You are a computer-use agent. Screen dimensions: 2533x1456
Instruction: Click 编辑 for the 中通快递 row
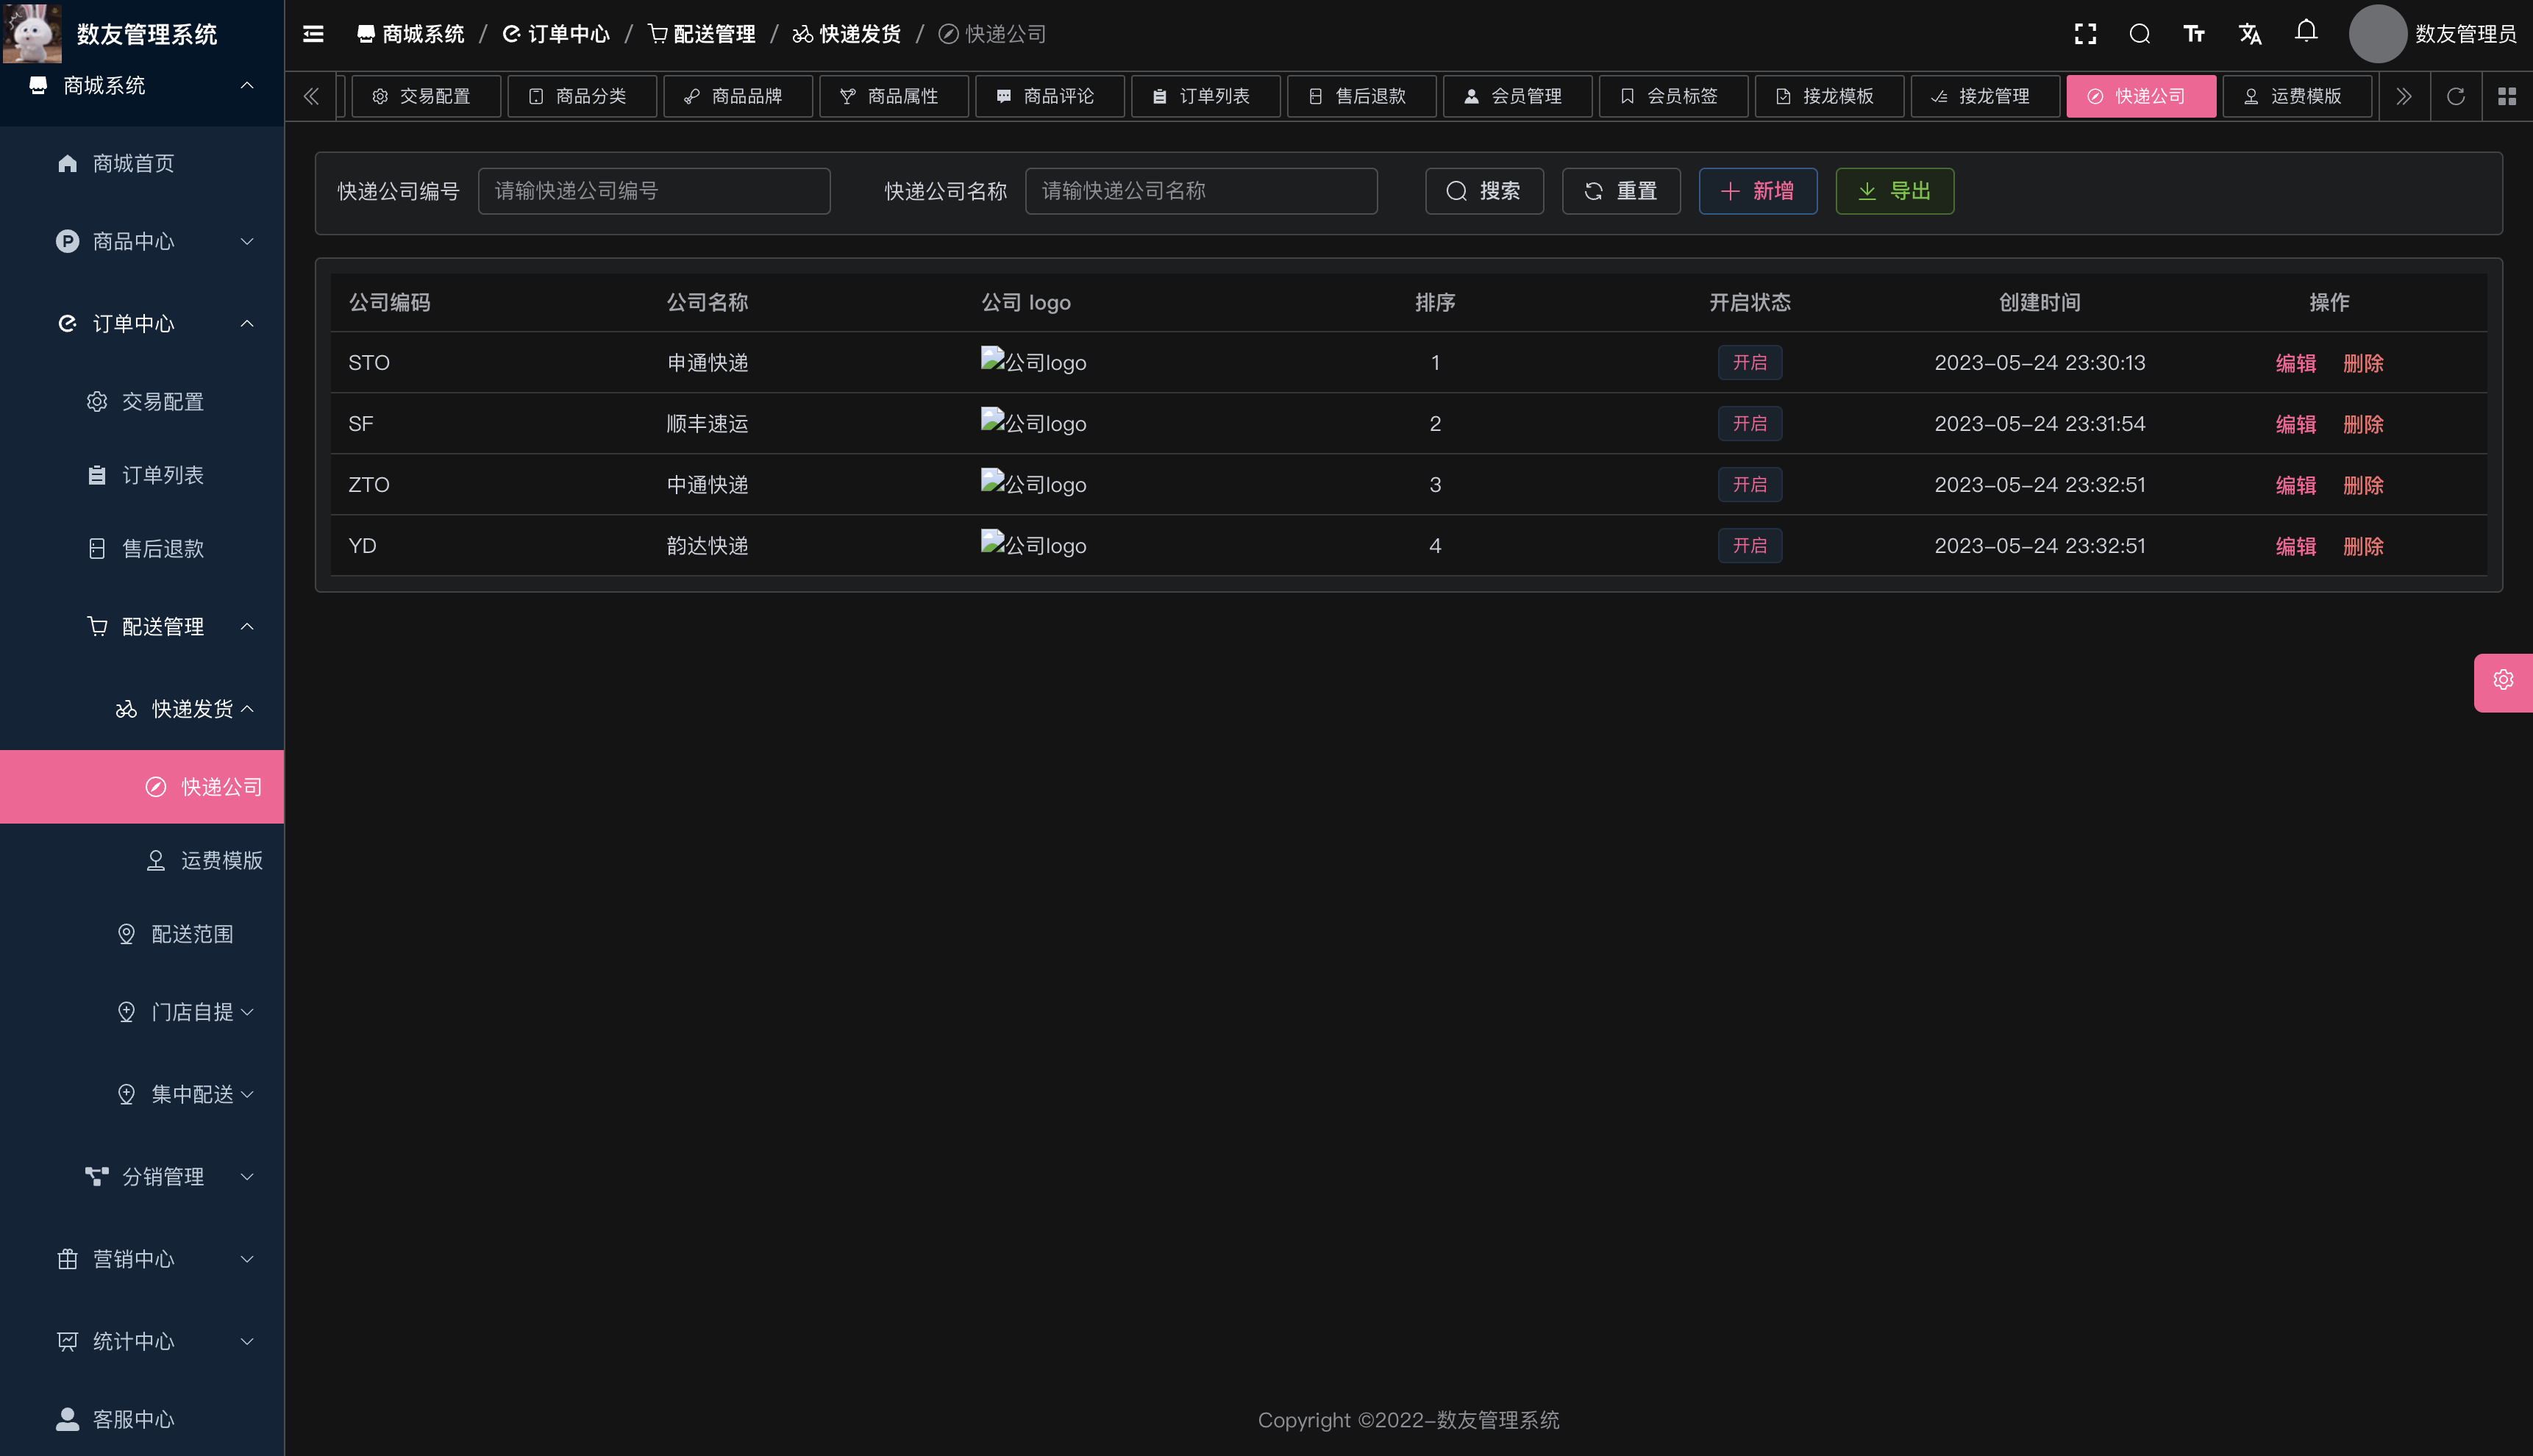[2295, 485]
